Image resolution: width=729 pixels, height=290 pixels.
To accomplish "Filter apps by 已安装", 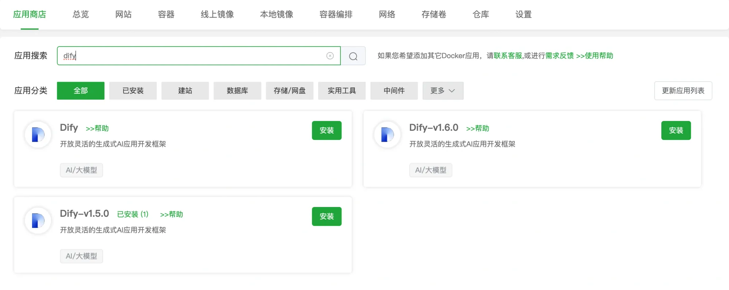I will (133, 91).
